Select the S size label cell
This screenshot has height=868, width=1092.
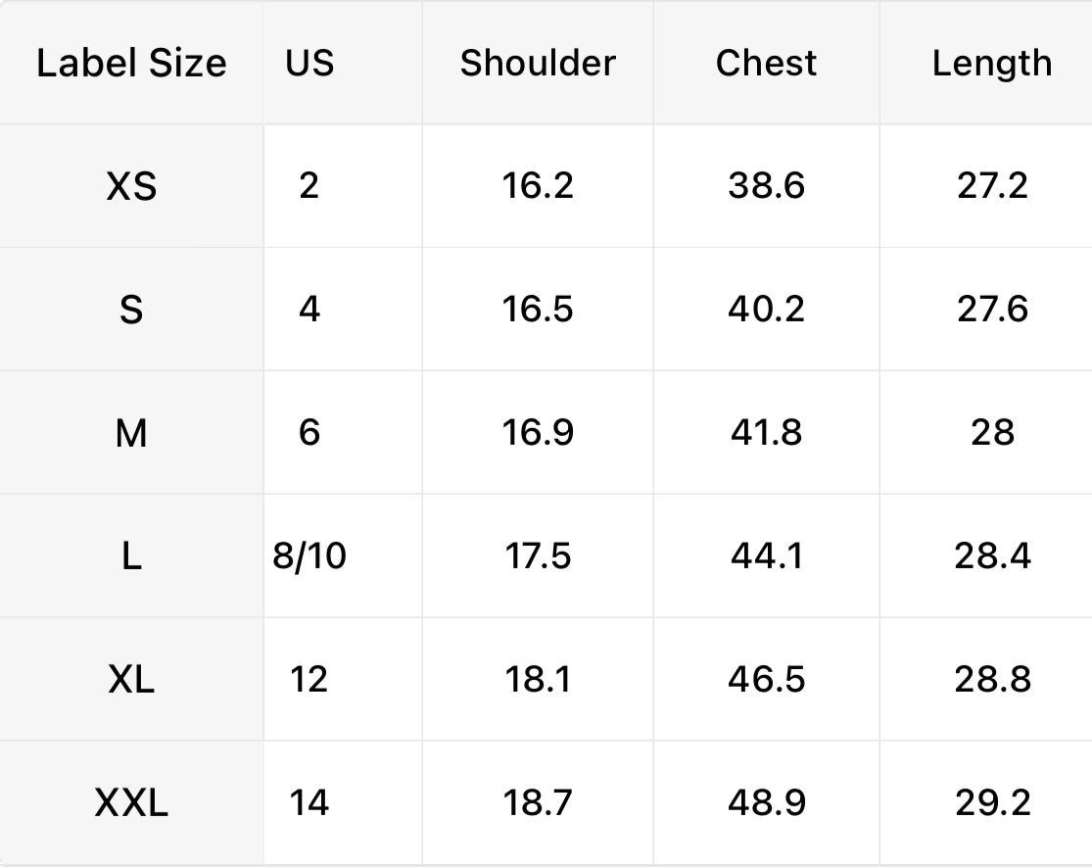[x=131, y=310]
